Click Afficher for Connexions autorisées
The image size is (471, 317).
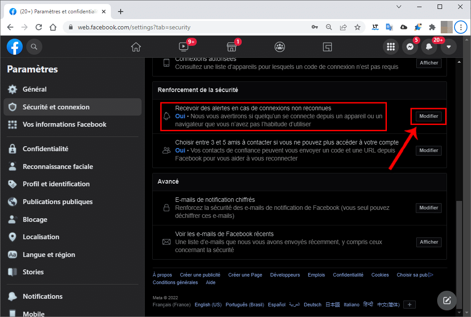(429, 63)
